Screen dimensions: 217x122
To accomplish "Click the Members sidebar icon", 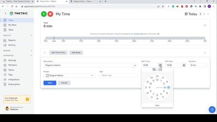I will pyautogui.click(x=5, y=65).
